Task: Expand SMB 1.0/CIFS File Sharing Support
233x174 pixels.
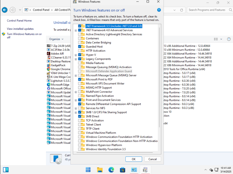Action: [76, 112]
